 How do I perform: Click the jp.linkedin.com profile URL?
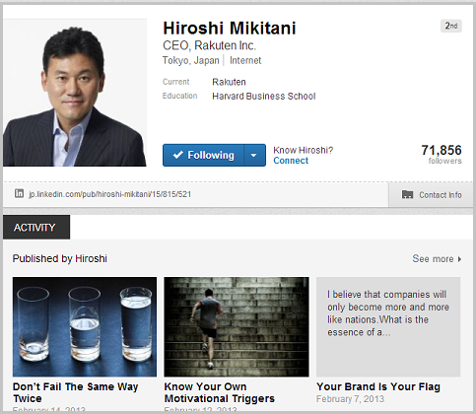109,194
